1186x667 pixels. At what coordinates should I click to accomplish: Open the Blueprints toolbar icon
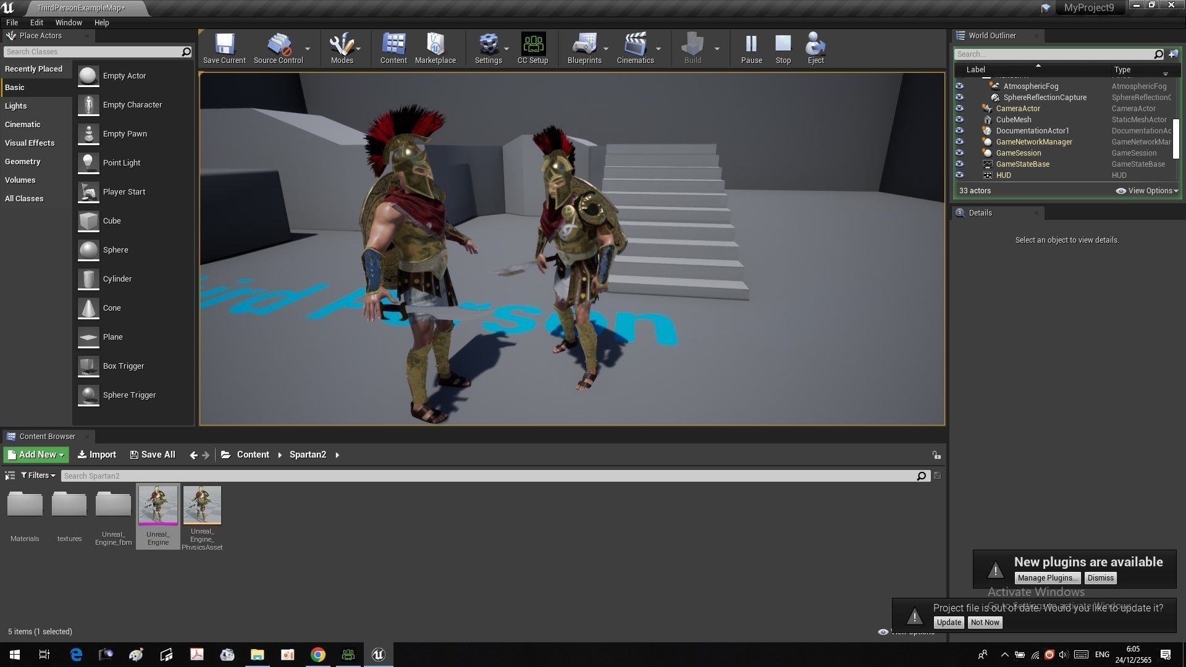pos(584,48)
